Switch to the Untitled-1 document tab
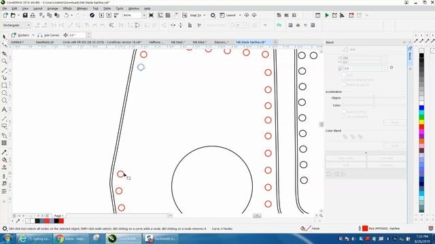 tap(17, 42)
